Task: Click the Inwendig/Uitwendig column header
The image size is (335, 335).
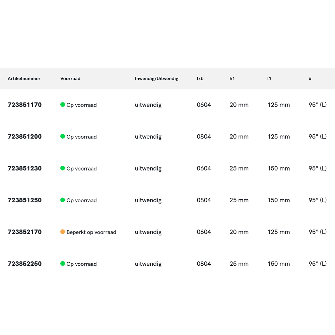Action: (x=156, y=79)
